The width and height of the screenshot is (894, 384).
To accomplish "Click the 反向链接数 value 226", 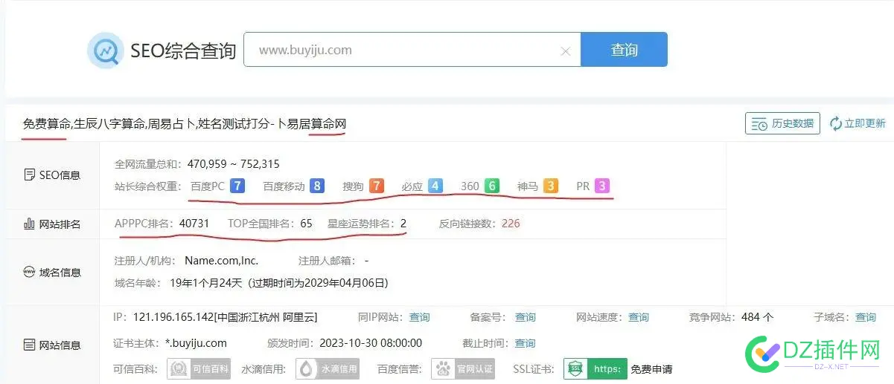I will click(511, 223).
